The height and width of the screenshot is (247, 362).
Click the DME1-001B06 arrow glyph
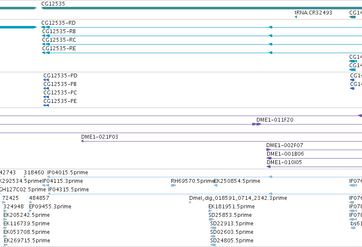coord(269,159)
